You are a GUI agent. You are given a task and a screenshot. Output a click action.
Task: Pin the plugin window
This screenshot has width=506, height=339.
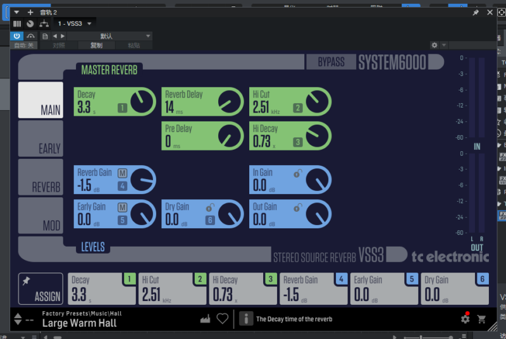[476, 12]
